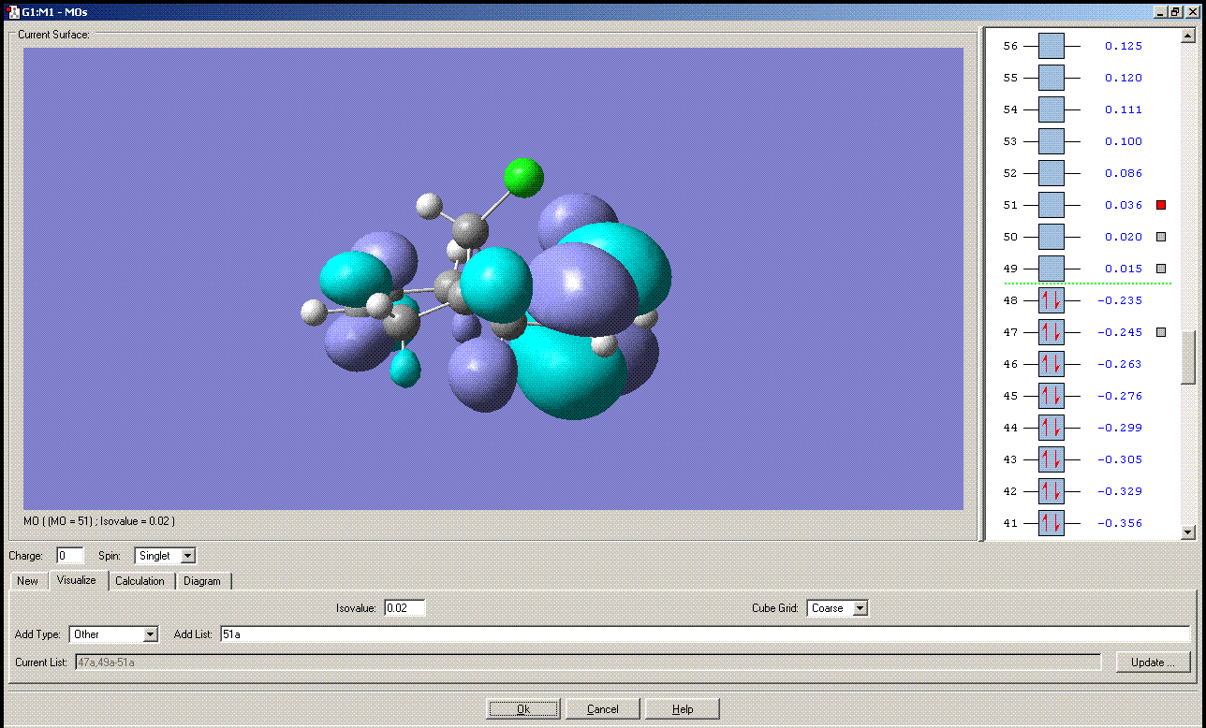Focus the Charge input field
1206x728 pixels.
[70, 556]
